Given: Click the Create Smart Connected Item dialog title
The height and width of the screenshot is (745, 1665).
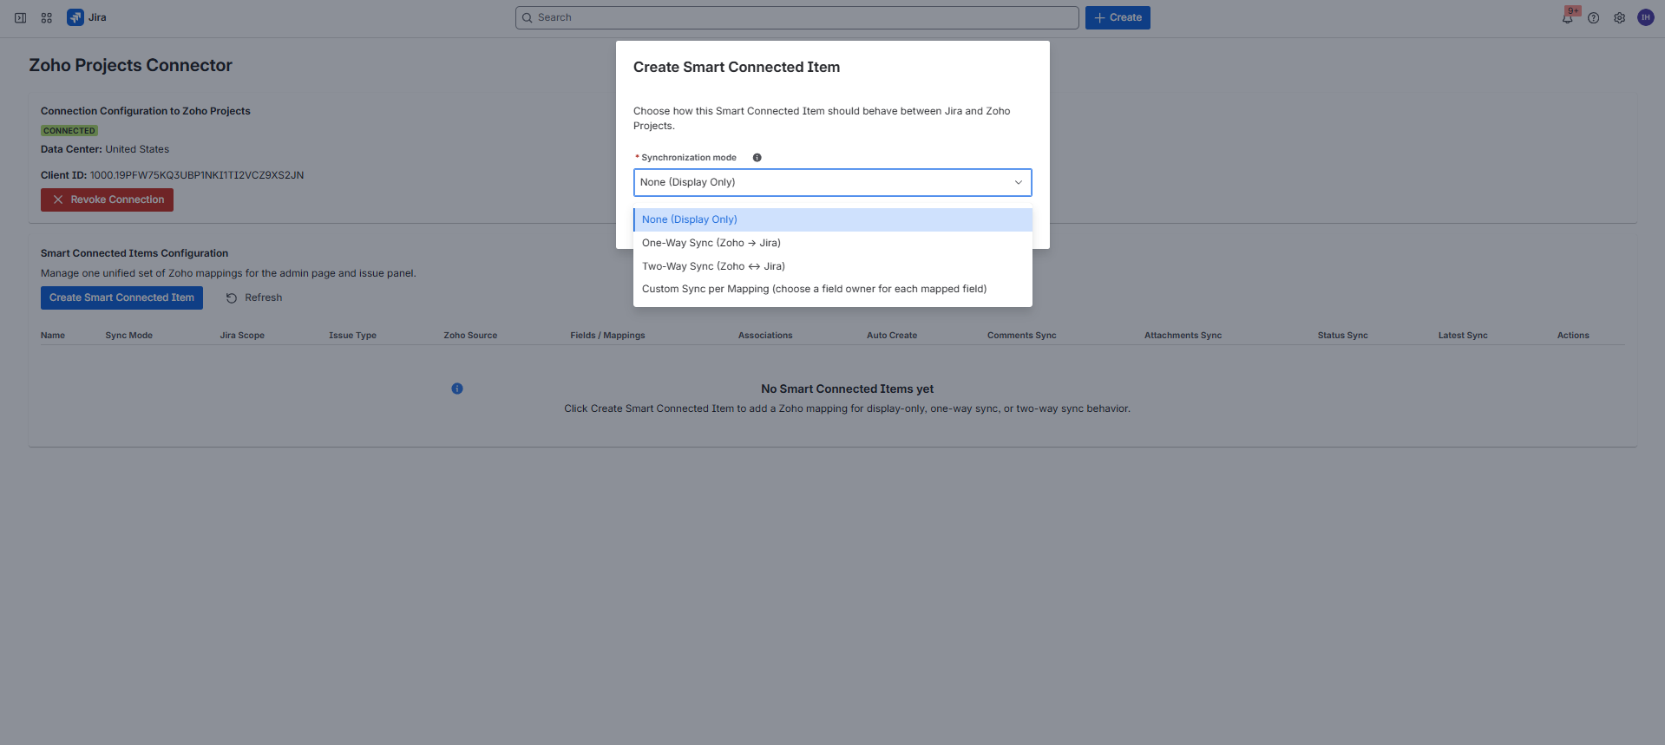Looking at the screenshot, I should pyautogui.click(x=737, y=67).
